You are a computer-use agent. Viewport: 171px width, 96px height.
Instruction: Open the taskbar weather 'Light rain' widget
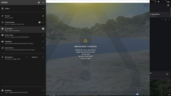[142, 94]
